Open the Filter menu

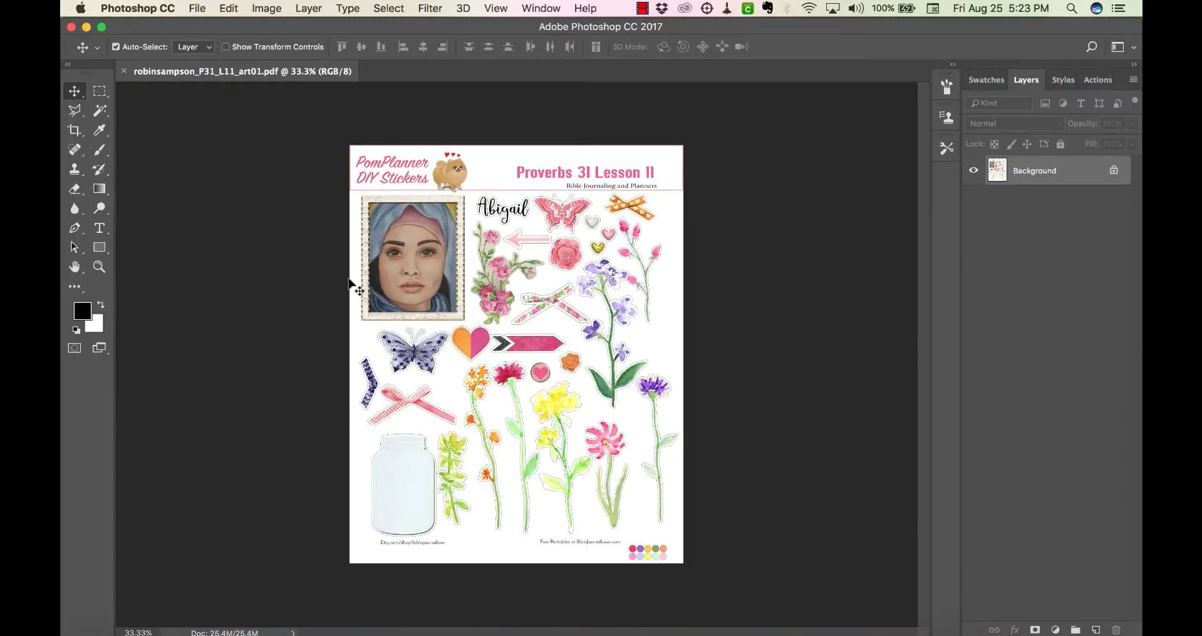click(429, 8)
